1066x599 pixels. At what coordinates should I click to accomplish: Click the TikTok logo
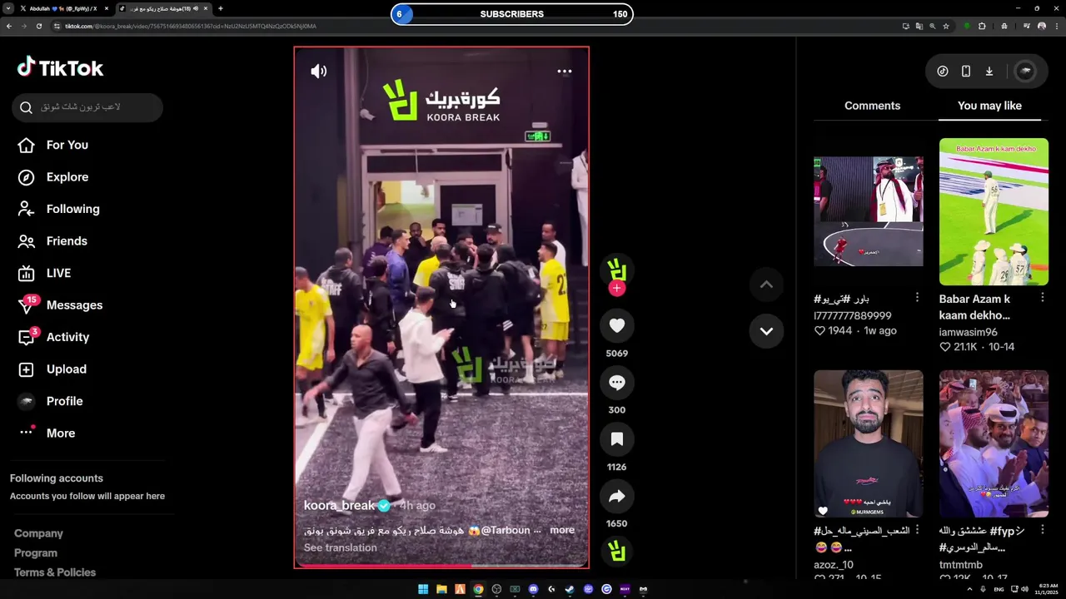pos(60,67)
